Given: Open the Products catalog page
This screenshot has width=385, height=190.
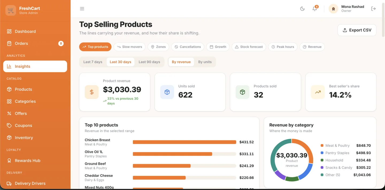Looking at the screenshot, I should [35, 89].
